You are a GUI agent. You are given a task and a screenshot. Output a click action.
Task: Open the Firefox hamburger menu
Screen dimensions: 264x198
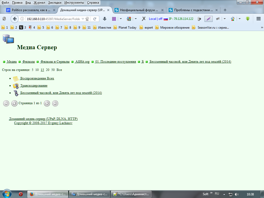(259, 19)
